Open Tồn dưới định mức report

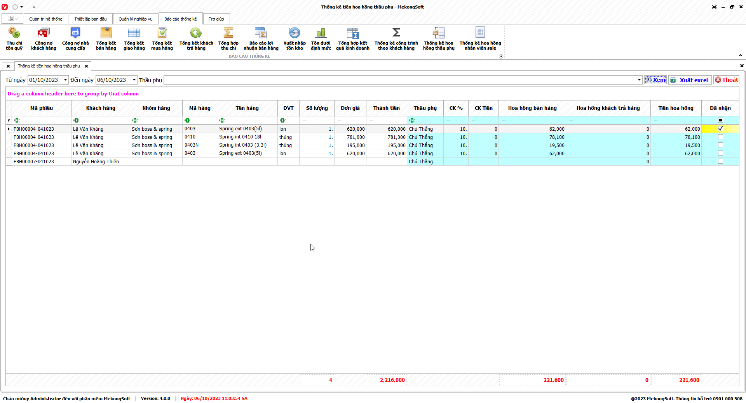coord(321,39)
